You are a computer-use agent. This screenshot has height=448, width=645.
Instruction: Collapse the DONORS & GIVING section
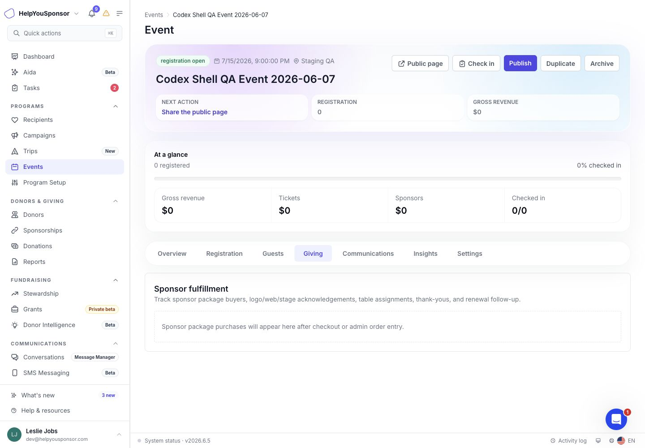(x=116, y=201)
